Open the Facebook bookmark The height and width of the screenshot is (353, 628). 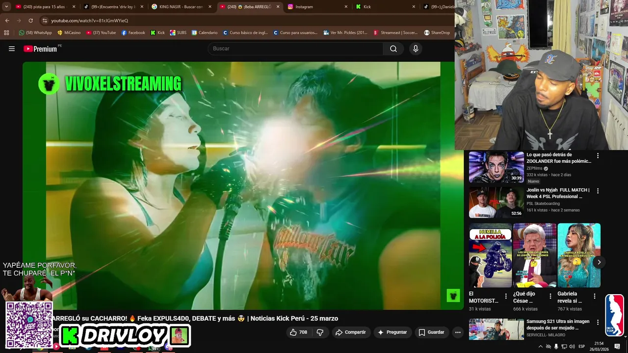click(133, 33)
